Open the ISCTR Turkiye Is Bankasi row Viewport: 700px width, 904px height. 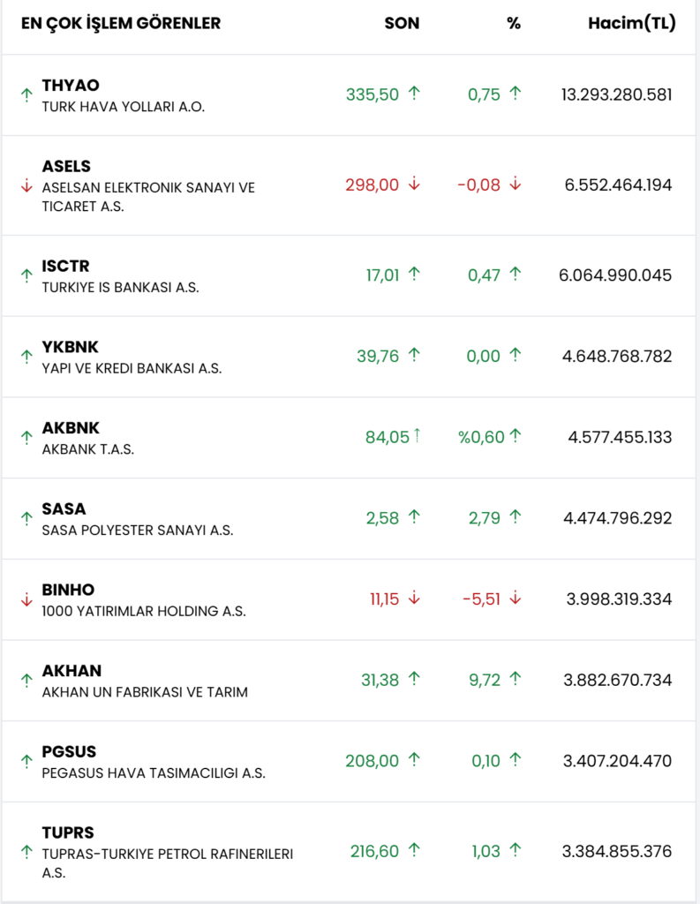[x=120, y=288]
